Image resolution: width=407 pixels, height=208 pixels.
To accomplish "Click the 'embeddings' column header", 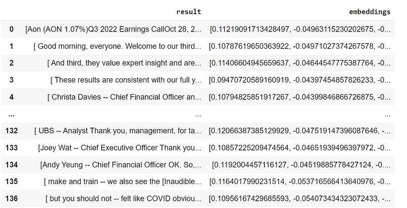I will 369,12.
